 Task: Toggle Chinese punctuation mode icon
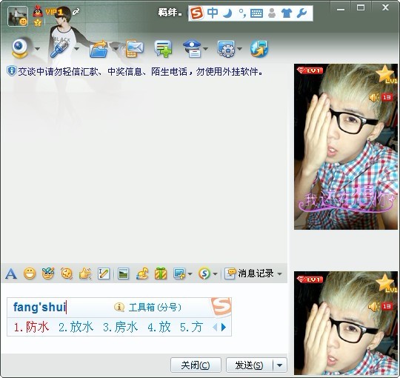tap(242, 13)
